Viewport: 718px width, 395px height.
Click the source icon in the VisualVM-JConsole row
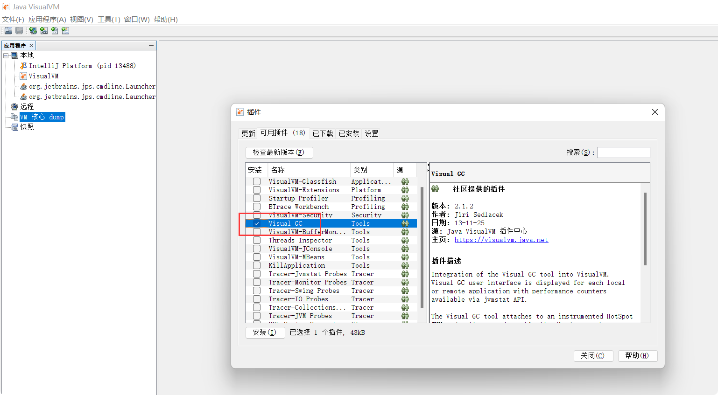[x=405, y=249]
